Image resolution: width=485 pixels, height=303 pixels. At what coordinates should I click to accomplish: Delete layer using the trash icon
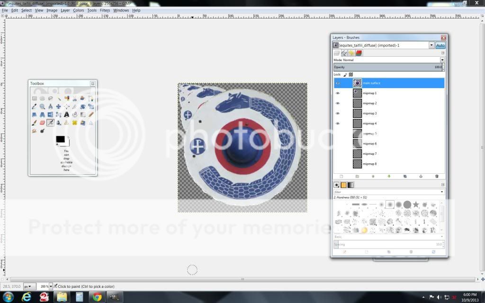click(x=437, y=176)
